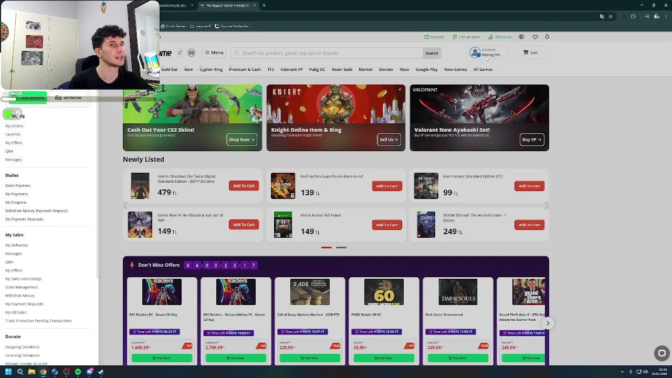This screenshot has width=672, height=378.
Task: Open Dark Souls Remastered thumbnail
Action: point(458,292)
